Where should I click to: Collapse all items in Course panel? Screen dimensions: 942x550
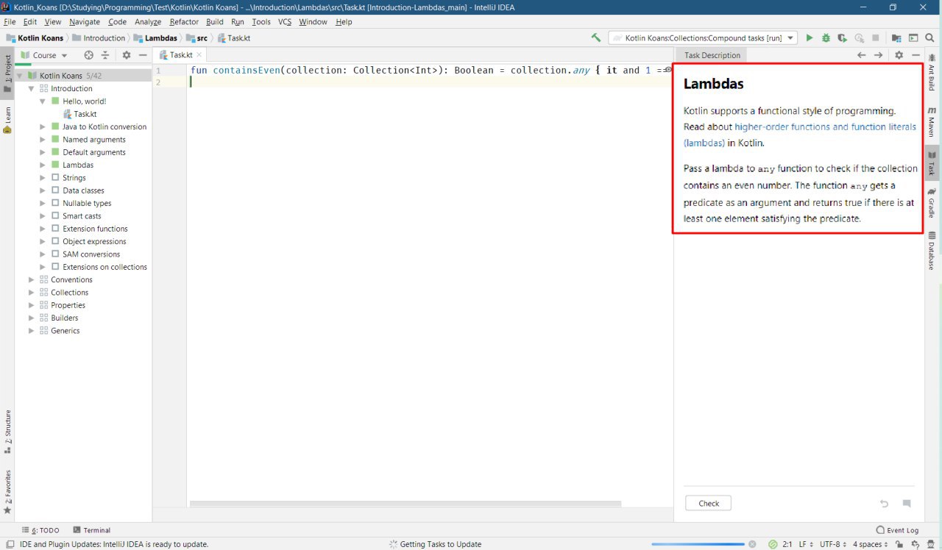[105, 55]
